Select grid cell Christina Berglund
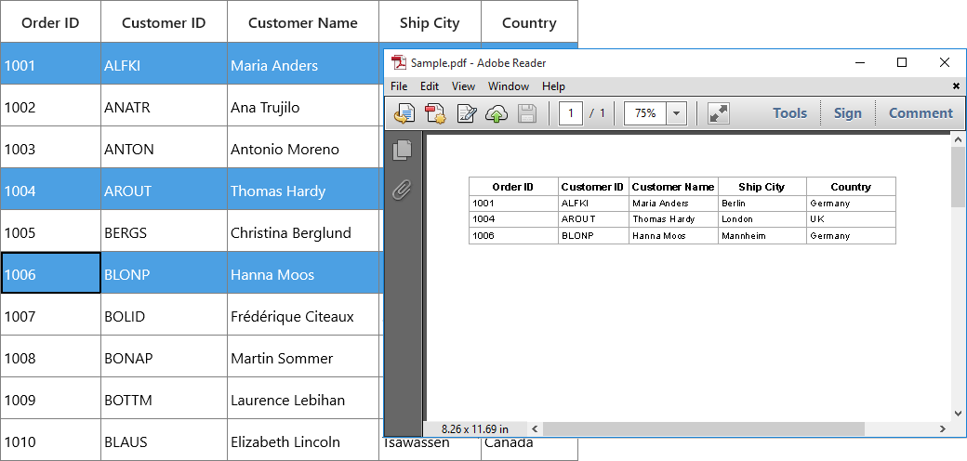 303,231
